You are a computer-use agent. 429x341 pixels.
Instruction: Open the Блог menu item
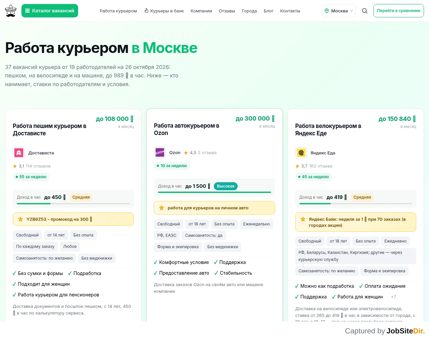pos(268,11)
